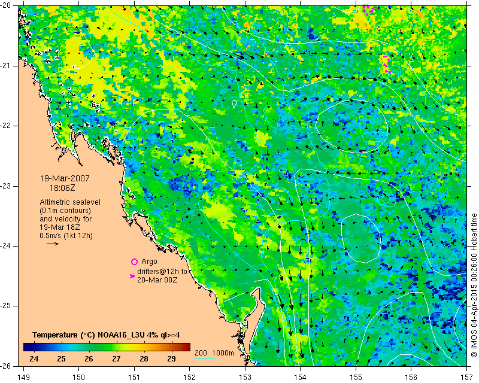The width and height of the screenshot is (479, 383).
Task: Click the longitude axis label "150"
Action: point(79,378)
